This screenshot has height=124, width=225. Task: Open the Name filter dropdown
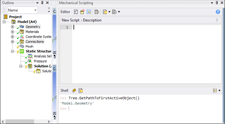point(35,10)
